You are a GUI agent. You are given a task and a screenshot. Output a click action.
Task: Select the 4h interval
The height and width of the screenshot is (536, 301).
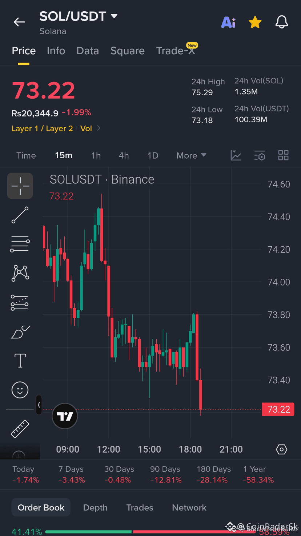124,156
